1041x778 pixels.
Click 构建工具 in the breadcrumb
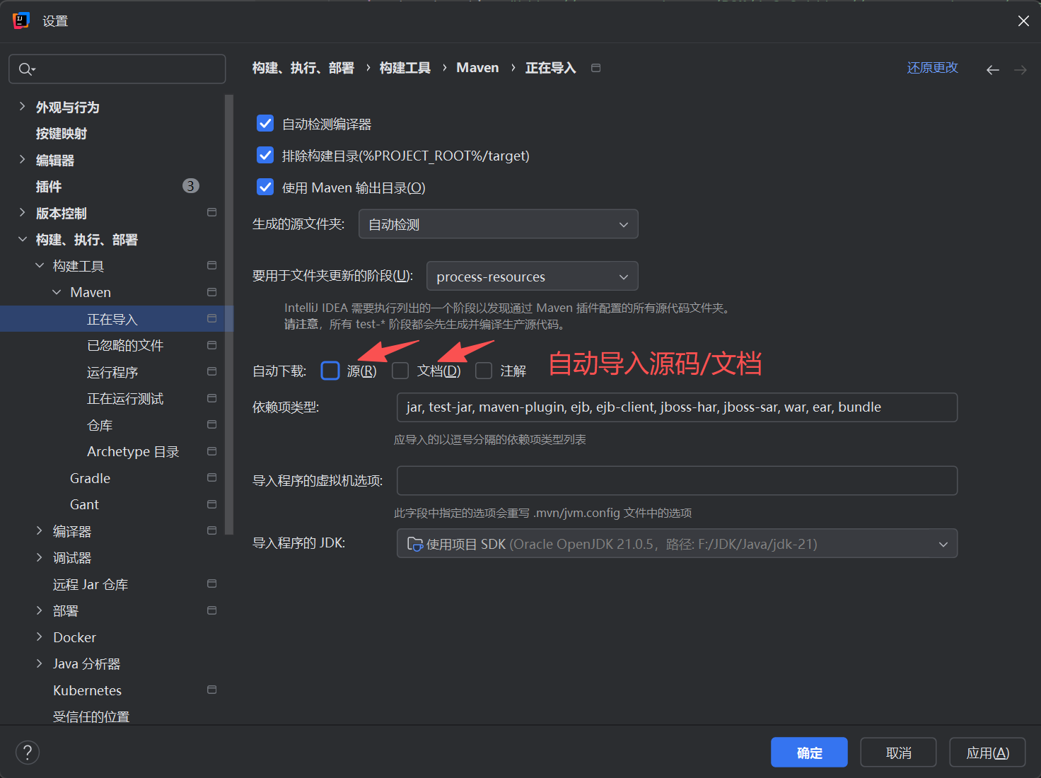pyautogui.click(x=405, y=68)
